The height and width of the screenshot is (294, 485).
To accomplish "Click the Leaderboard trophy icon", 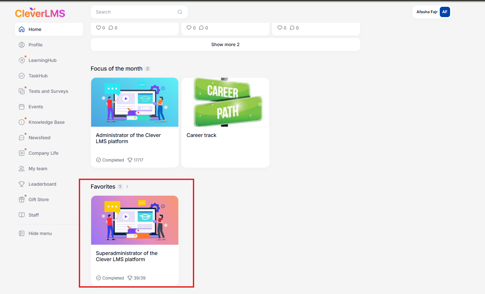I will 22,184.
